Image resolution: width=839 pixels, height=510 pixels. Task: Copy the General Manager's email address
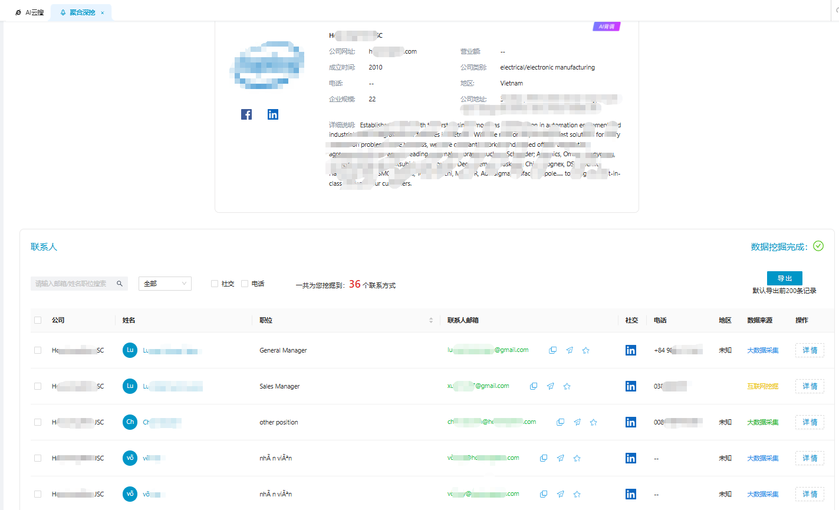pos(552,350)
